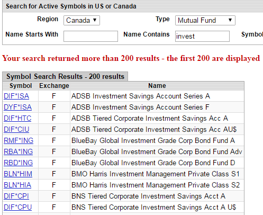Open the DYF*ISA symbol link
263x215 pixels.
(17, 107)
